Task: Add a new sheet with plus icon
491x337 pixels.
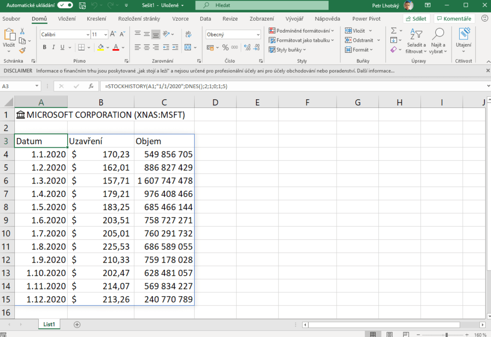Action: click(77, 325)
